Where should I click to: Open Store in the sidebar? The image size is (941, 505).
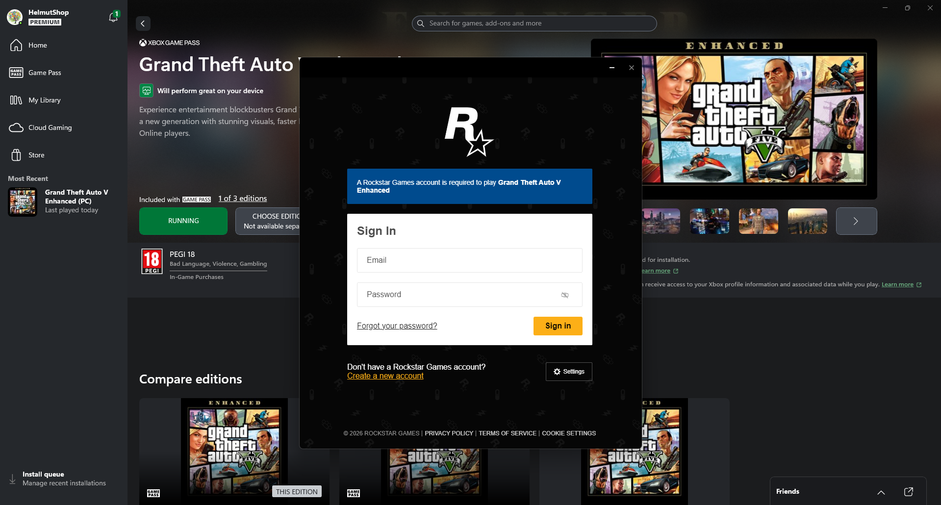click(x=64, y=155)
